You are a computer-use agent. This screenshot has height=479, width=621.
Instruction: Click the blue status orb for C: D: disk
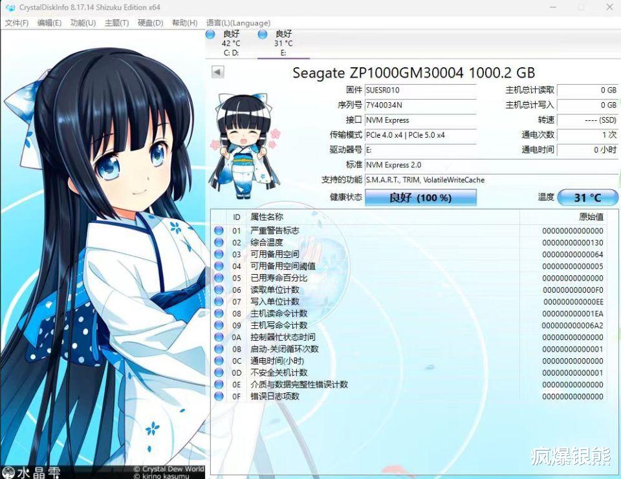(210, 34)
